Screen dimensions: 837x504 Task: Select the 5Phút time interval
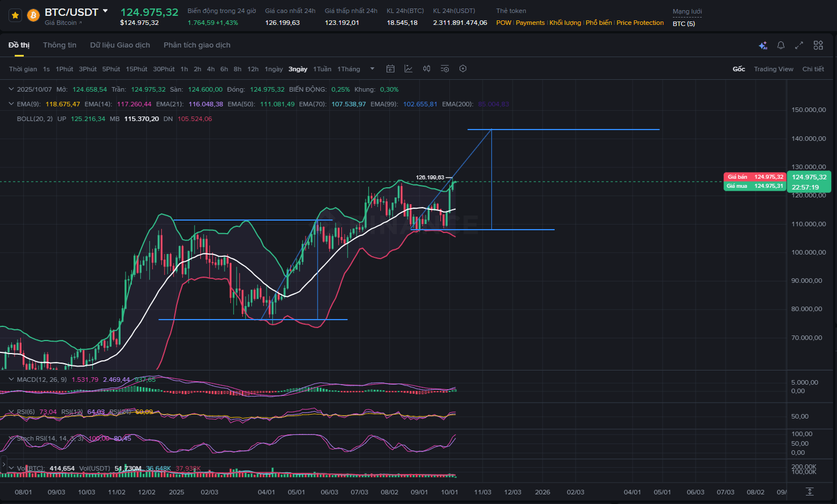111,69
